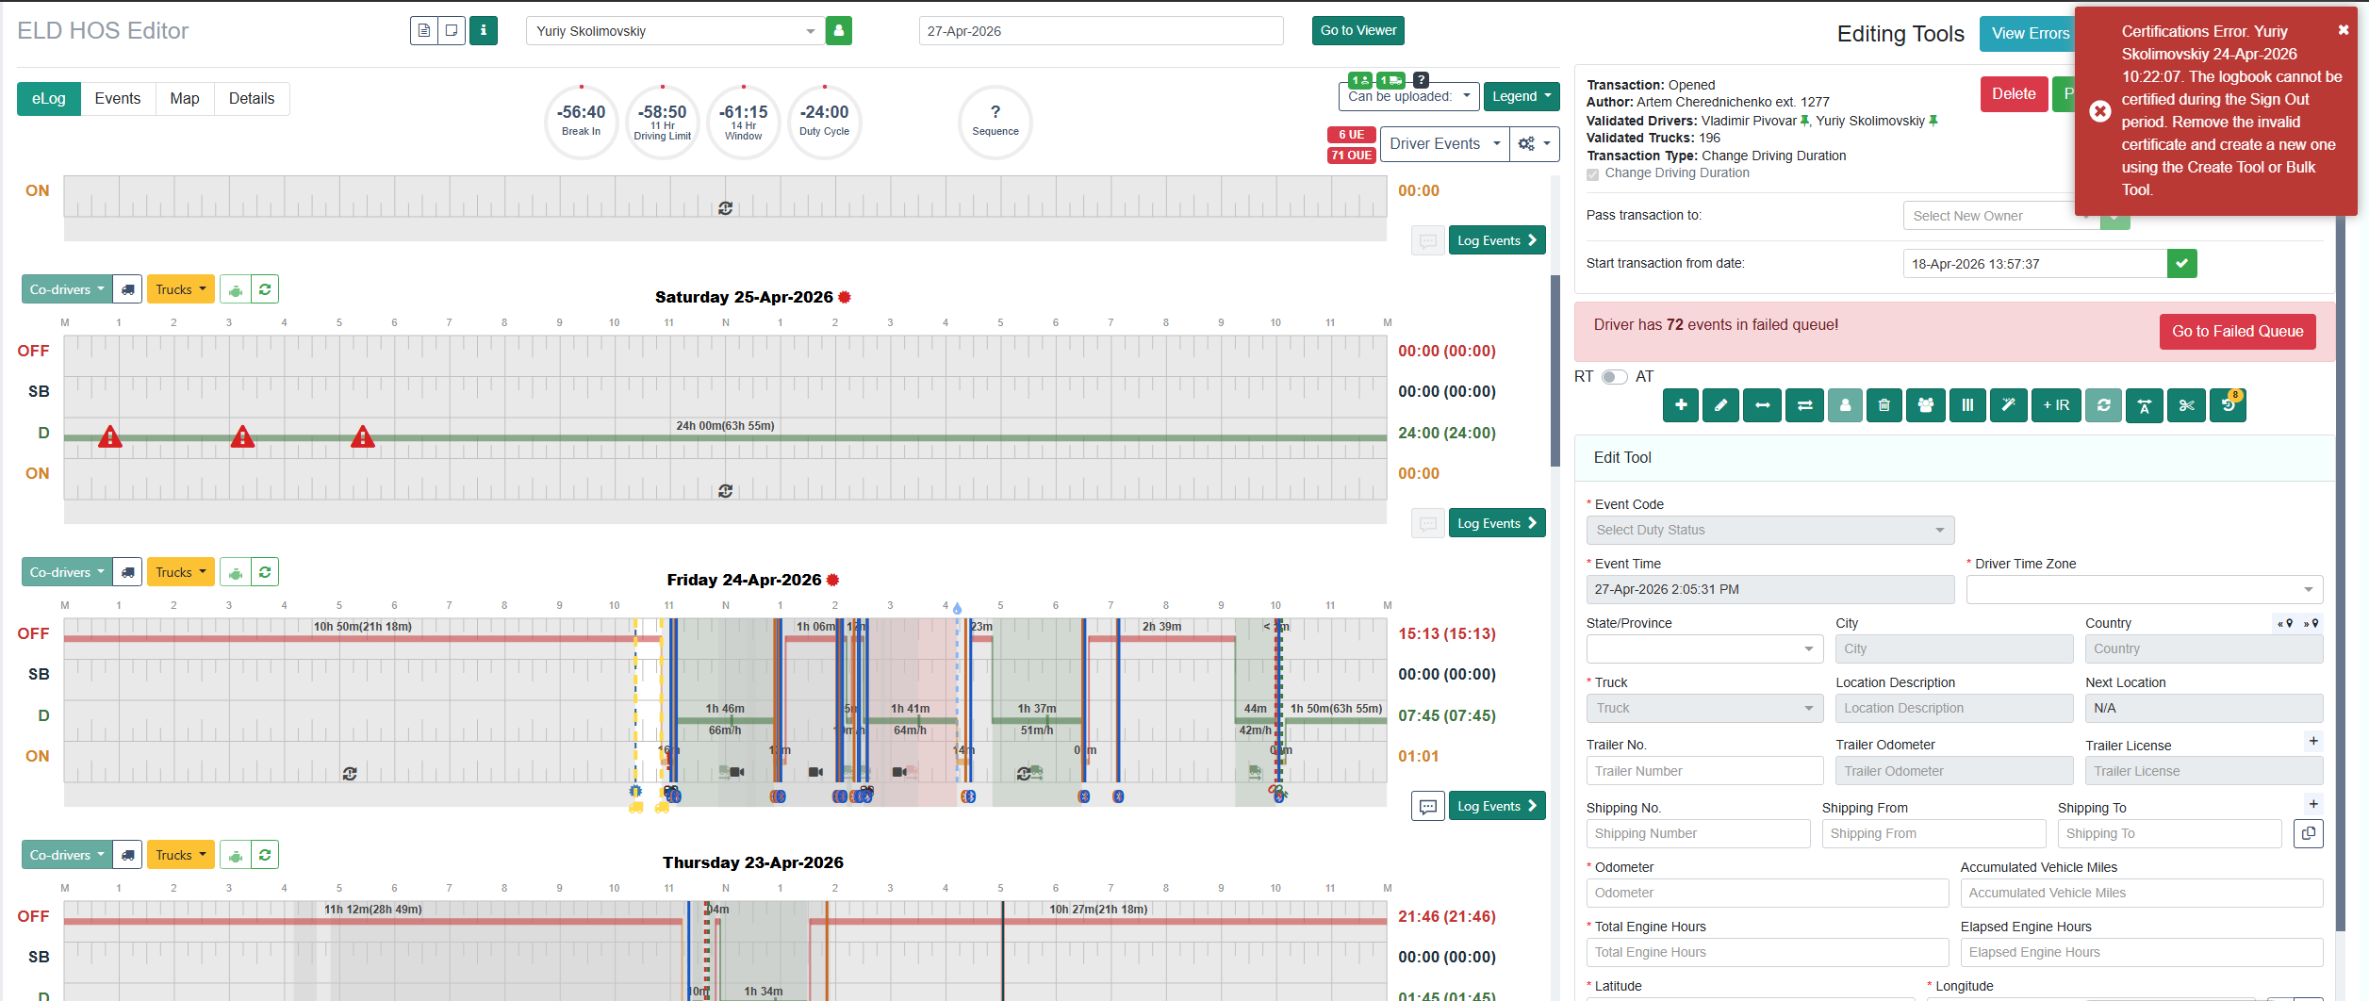This screenshot has height=1001, width=2369.
Task: Click the first red warning marker on Saturday's graph
Action: coord(110,436)
